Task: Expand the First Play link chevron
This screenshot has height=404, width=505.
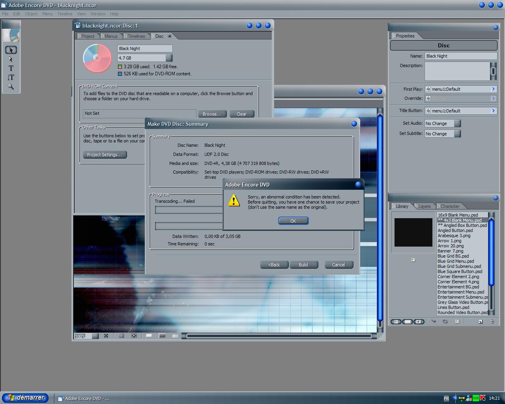Action: [493, 89]
